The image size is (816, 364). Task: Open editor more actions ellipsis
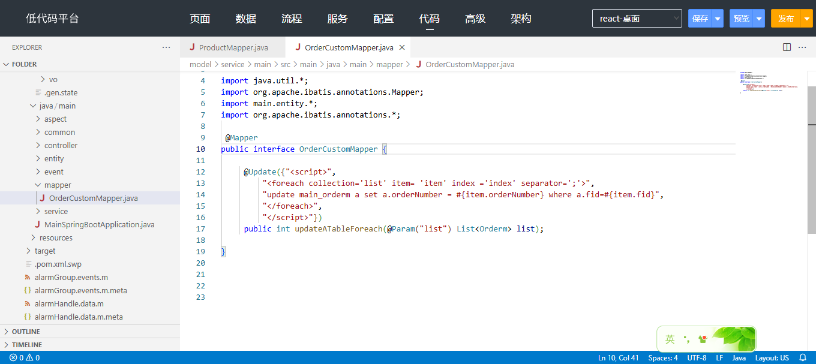[x=802, y=47]
